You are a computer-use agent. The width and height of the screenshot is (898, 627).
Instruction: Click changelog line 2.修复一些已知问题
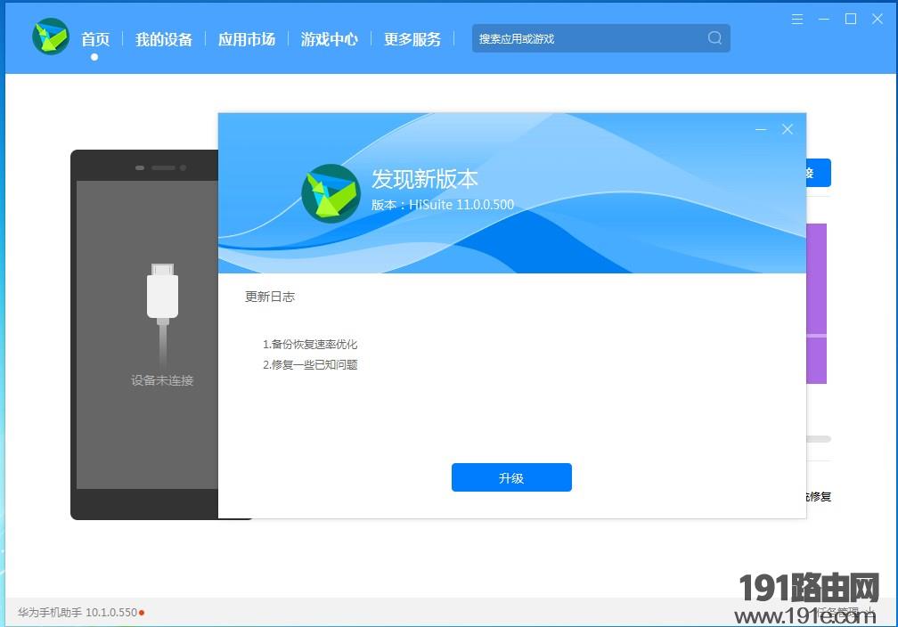click(x=310, y=365)
